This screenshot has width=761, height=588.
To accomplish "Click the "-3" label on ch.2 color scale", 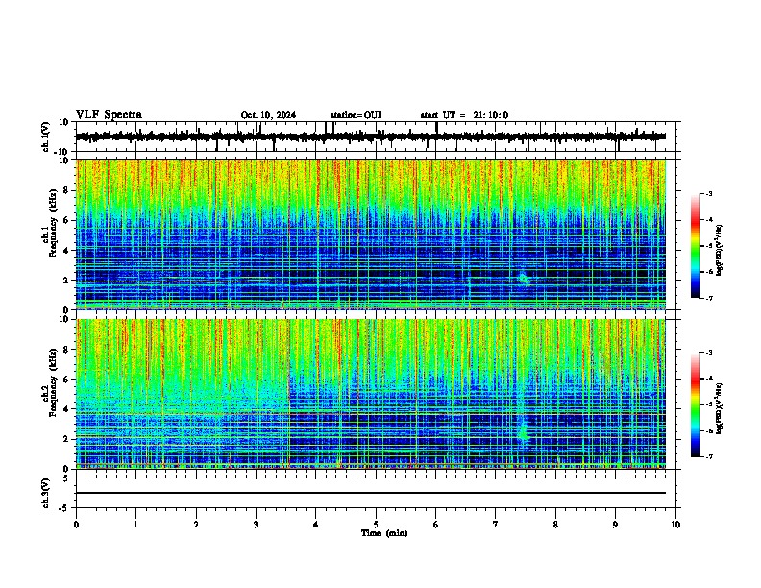I will (x=709, y=353).
